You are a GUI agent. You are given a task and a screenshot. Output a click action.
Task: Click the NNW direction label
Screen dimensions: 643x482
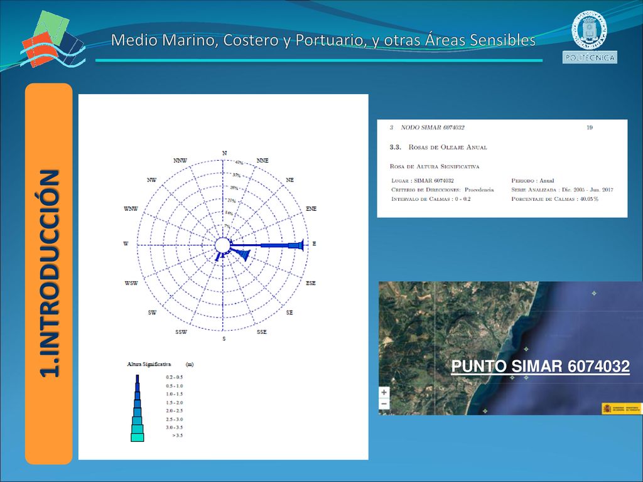180,160
